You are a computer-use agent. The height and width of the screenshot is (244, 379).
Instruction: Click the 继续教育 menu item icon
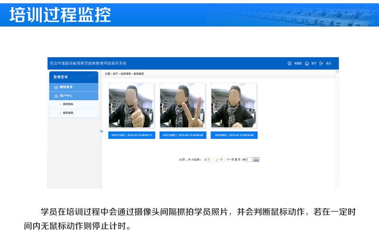click(x=56, y=87)
